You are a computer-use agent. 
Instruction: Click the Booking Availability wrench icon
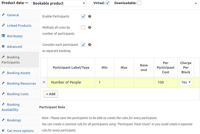pos(3,104)
